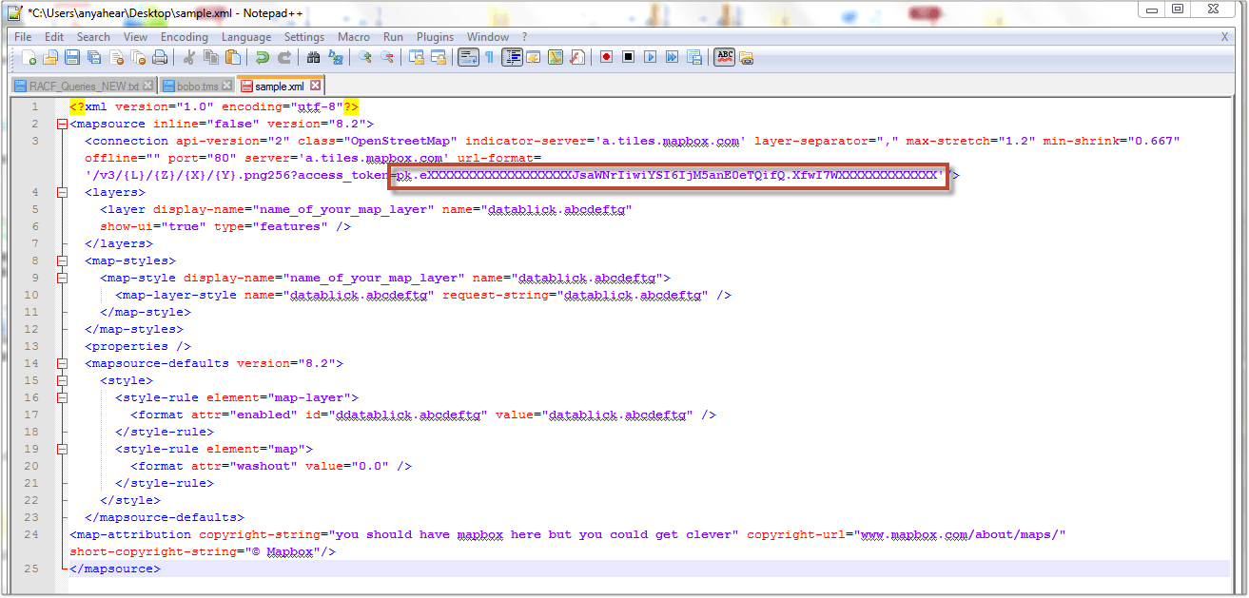Click the New file toolbar icon
The width and height of the screenshot is (1249, 598).
pyautogui.click(x=29, y=57)
